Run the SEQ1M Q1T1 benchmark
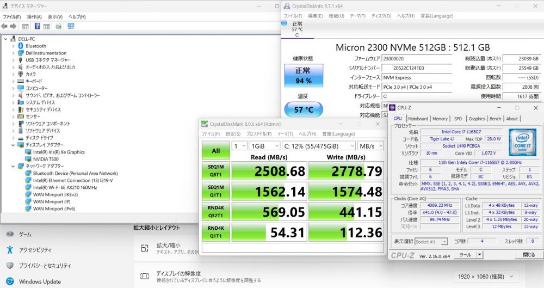 tap(216, 191)
